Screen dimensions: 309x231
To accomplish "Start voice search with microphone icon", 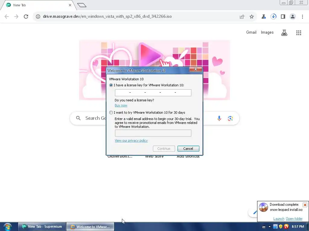I will point(219,118).
